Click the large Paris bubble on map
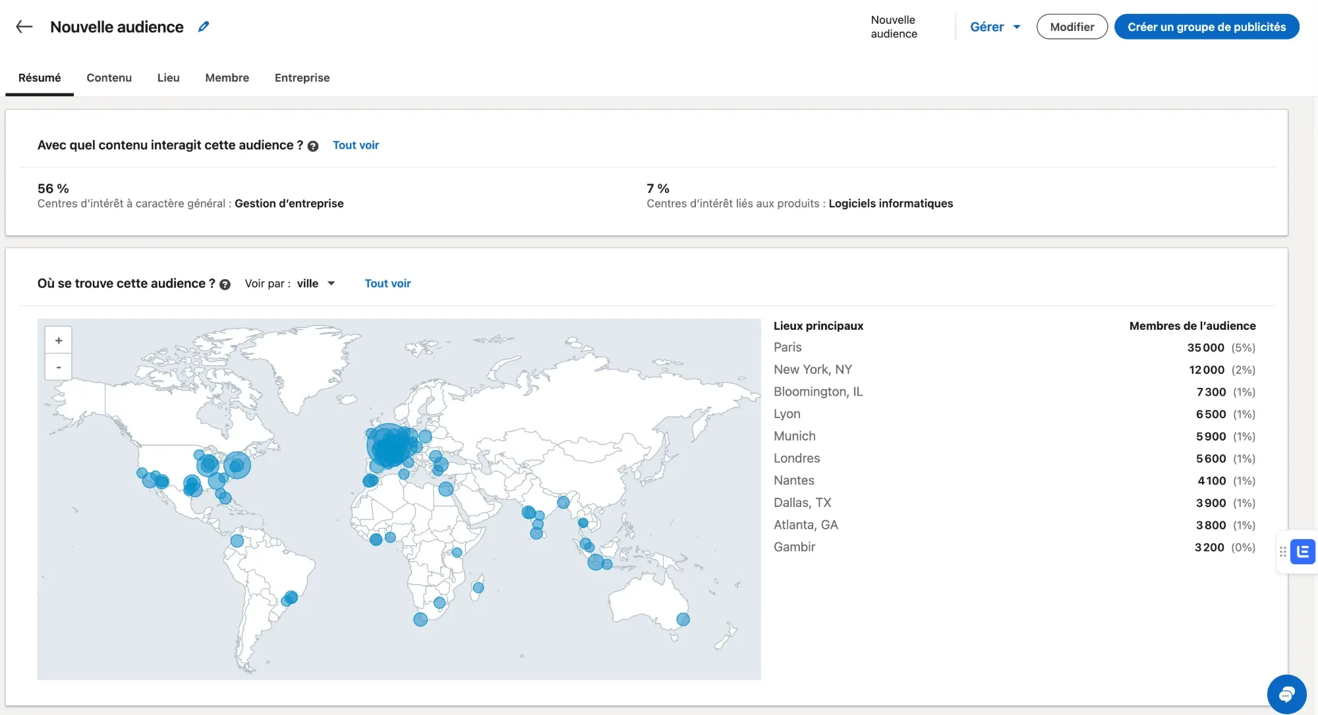This screenshot has width=1318, height=715. 389,446
